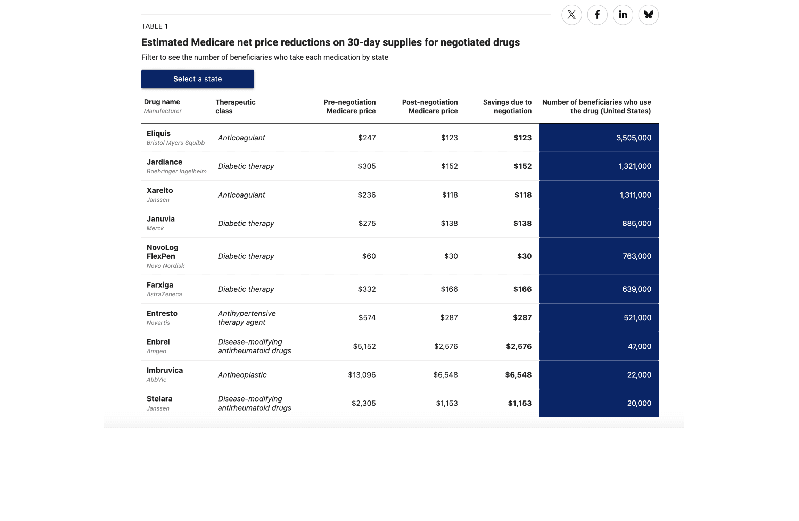Click the Post-negotiation Medicare price header
The height and width of the screenshot is (521, 799).
click(x=430, y=106)
